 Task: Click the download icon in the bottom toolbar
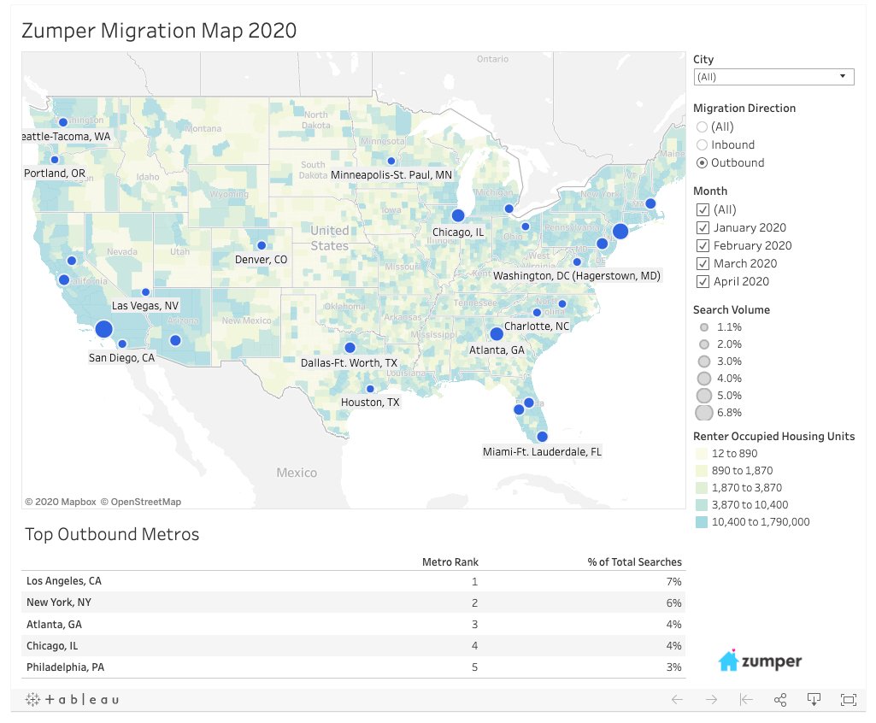[x=813, y=699]
